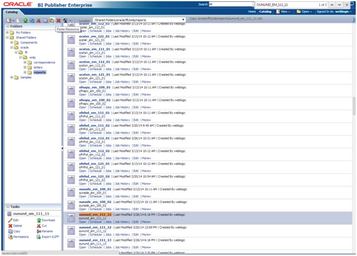Select the reports folder in tree

pos(40,73)
